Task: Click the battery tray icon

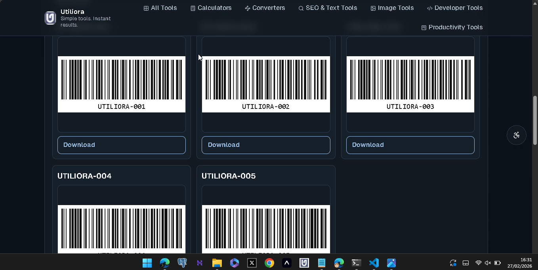Action: pyautogui.click(x=498, y=263)
